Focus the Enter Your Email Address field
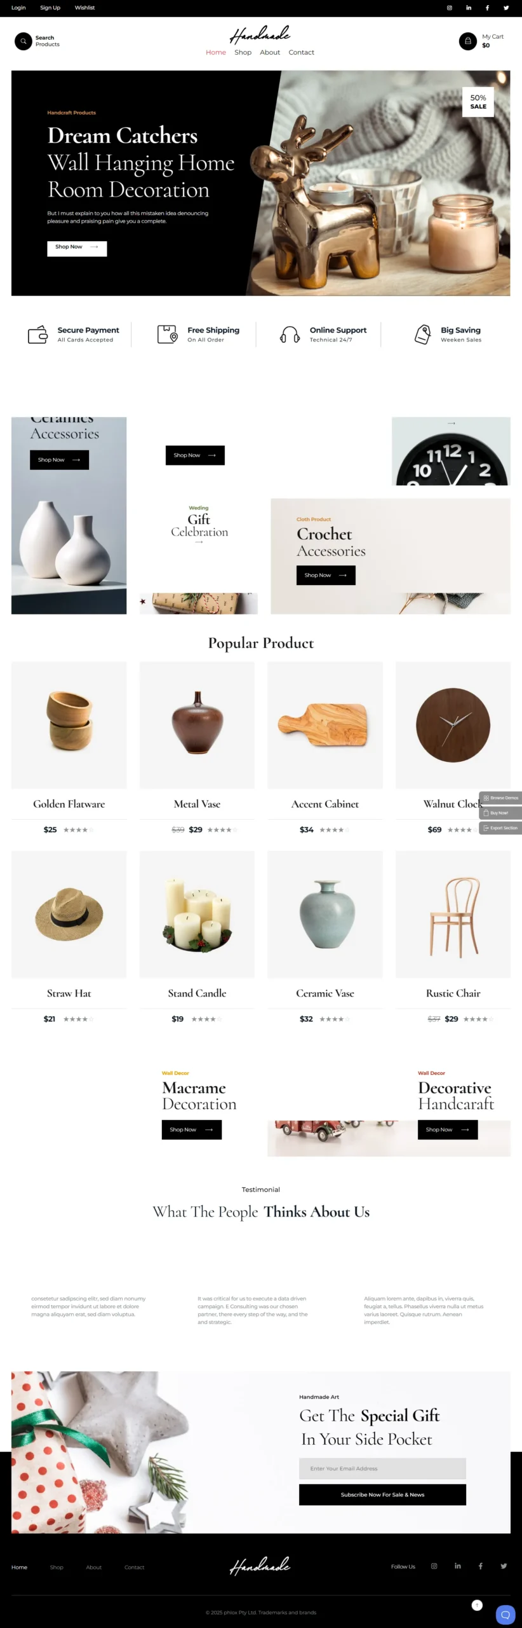Viewport: 522px width, 1628px height. click(382, 1468)
